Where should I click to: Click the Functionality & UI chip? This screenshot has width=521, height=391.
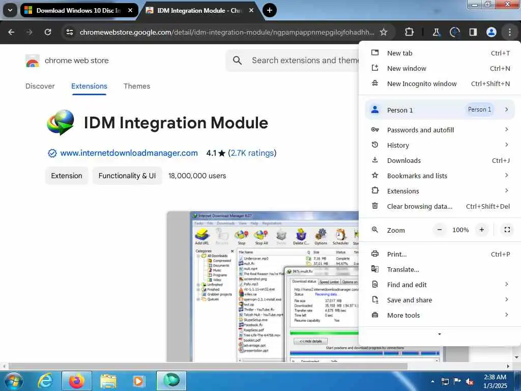point(127,176)
